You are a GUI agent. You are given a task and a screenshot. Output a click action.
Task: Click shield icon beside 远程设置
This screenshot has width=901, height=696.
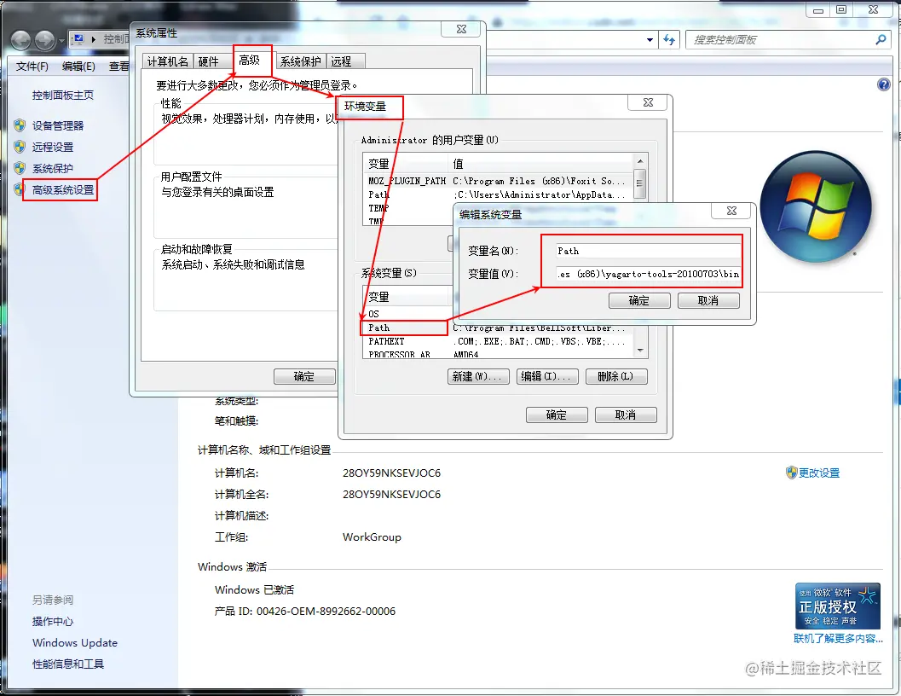(x=20, y=147)
